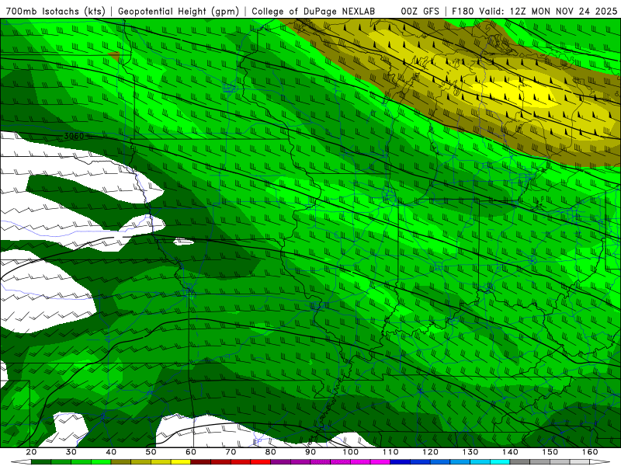Click the 90 knot legend label

coord(310,452)
